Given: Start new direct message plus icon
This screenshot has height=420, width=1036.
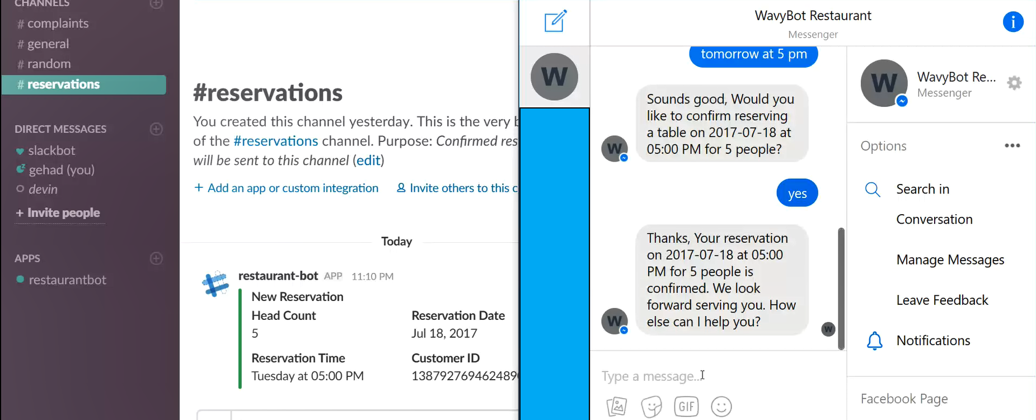Looking at the screenshot, I should point(157,129).
